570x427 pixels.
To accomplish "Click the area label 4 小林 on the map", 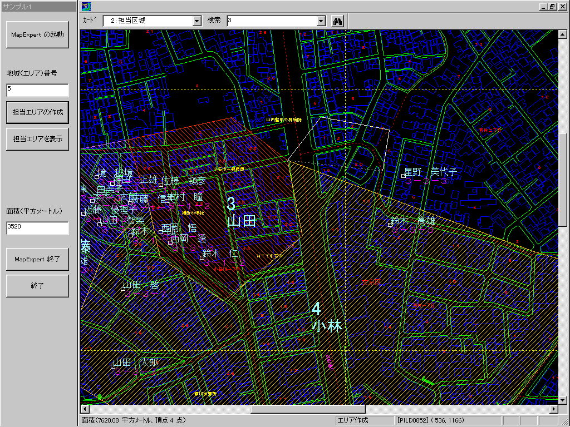I will tap(326, 317).
